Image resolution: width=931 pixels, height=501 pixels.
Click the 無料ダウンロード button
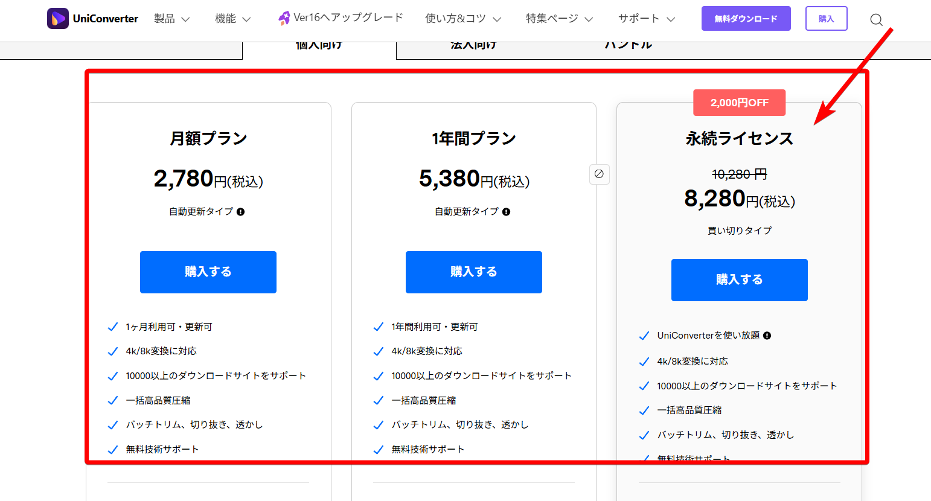746,19
